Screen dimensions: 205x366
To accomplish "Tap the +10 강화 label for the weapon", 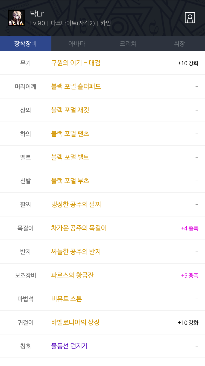I will [188, 63].
